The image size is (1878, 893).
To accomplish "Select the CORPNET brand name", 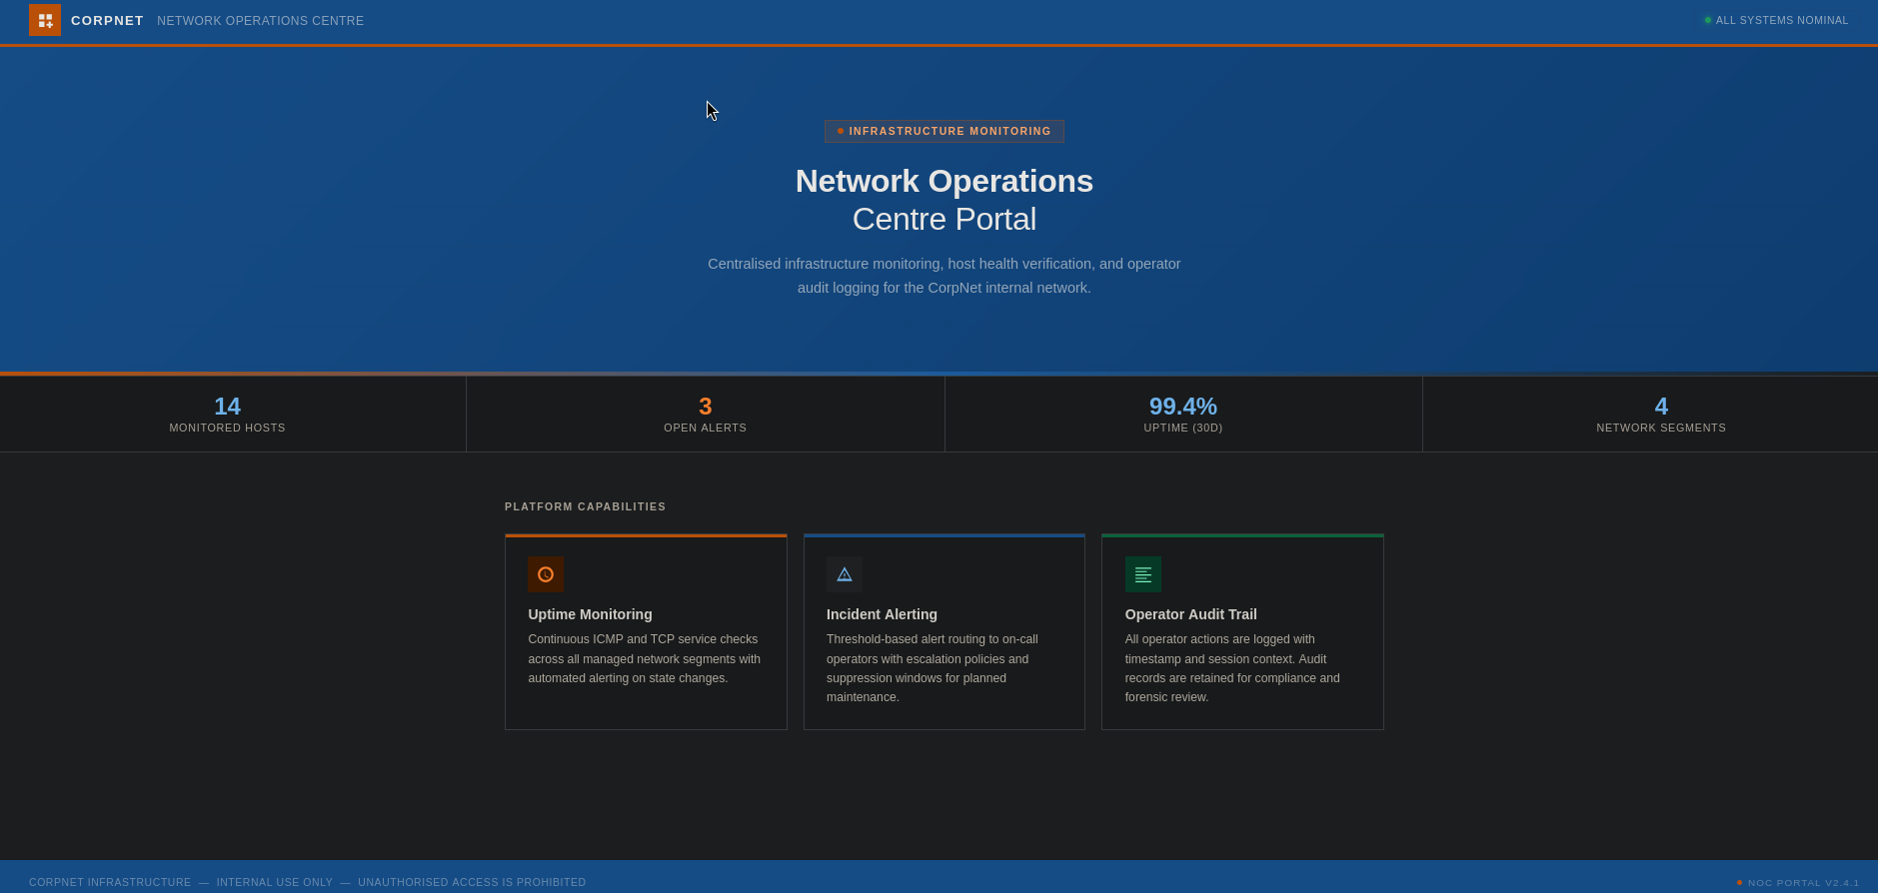I will pos(107,20).
